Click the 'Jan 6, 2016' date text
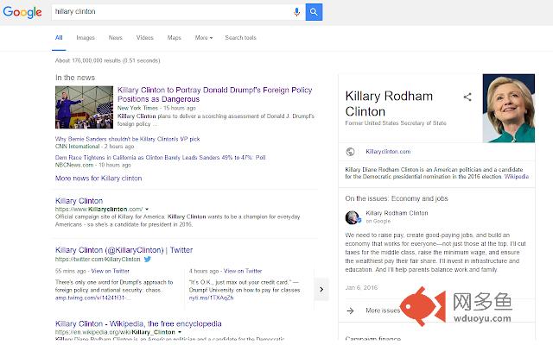Viewport: 553px width, 345px height. click(361, 287)
